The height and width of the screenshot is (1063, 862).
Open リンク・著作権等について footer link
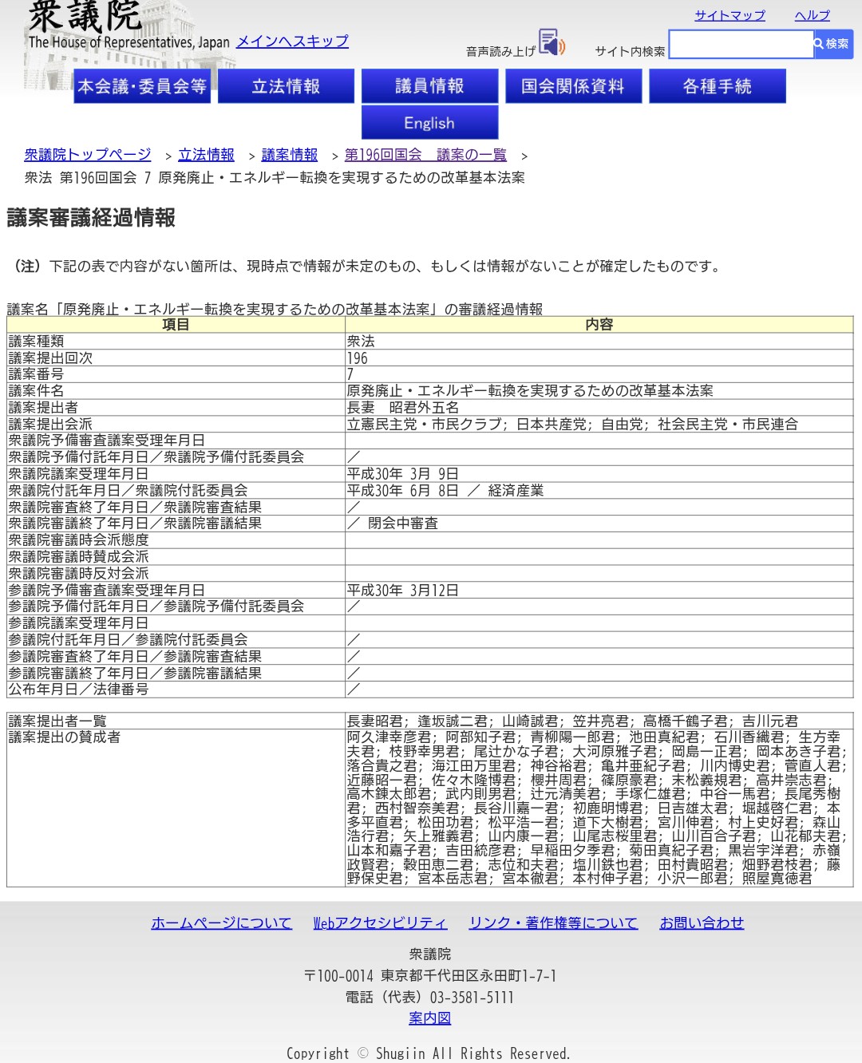click(x=553, y=923)
